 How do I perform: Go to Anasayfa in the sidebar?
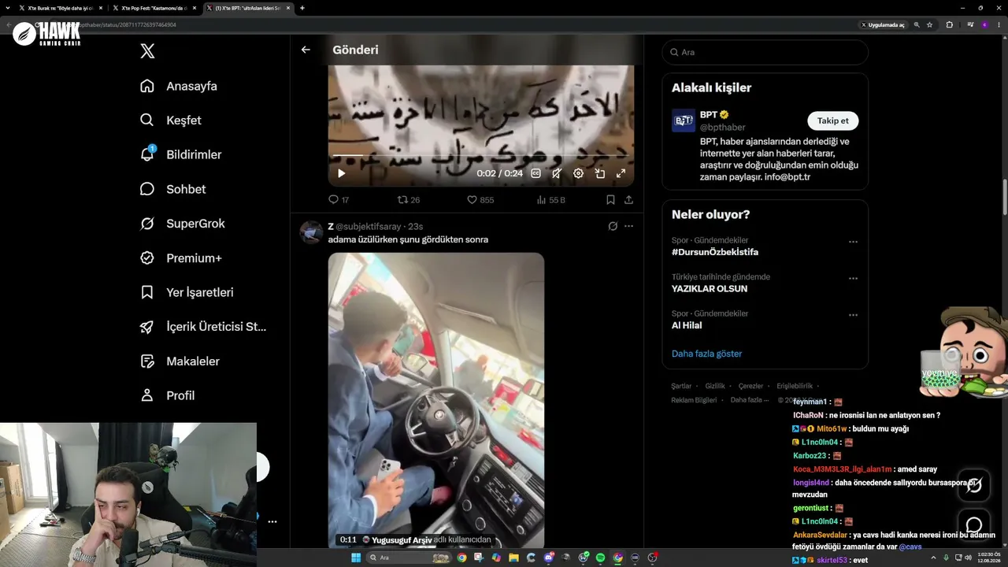[178, 86]
